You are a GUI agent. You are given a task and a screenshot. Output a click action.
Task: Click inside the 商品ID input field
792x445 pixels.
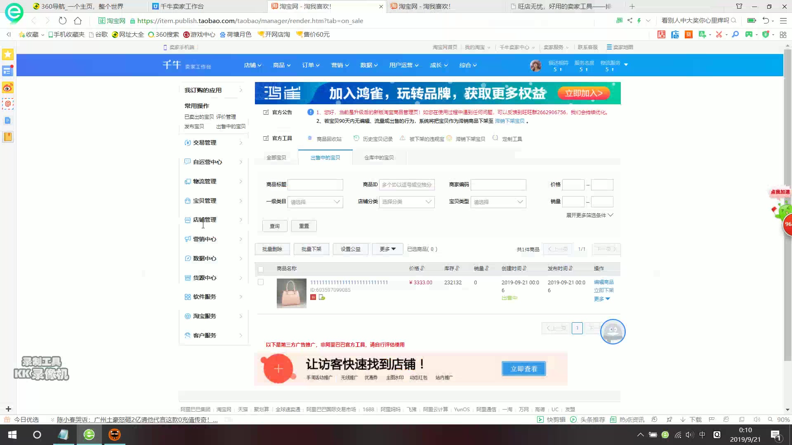(407, 185)
